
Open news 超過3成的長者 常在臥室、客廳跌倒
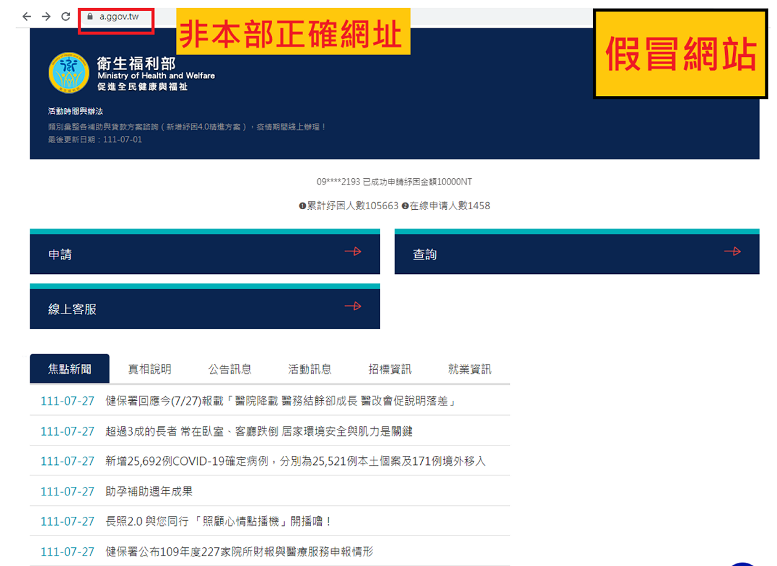pyautogui.click(x=259, y=431)
